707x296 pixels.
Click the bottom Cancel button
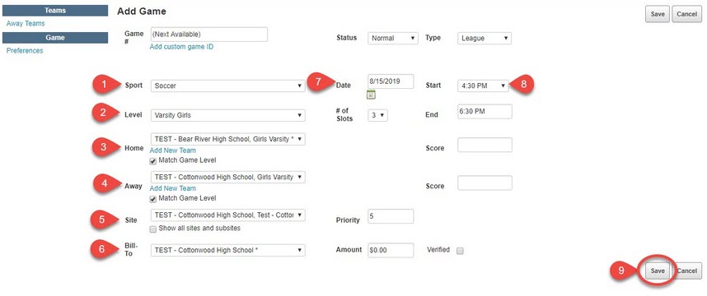pyautogui.click(x=686, y=271)
